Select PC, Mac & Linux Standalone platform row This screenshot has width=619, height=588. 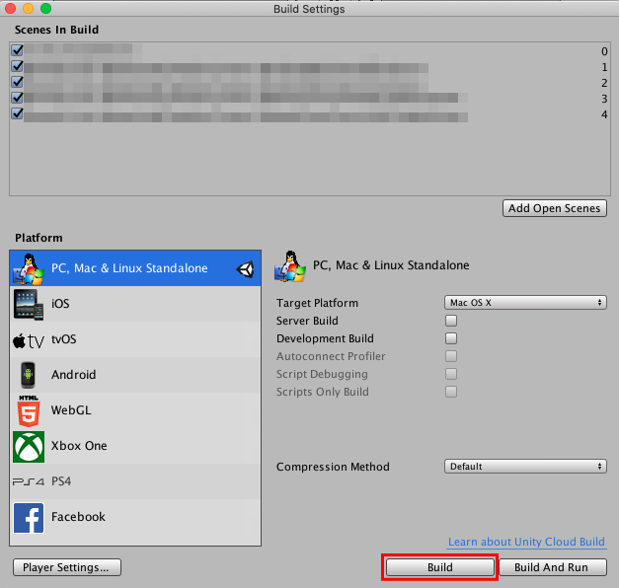click(x=135, y=268)
